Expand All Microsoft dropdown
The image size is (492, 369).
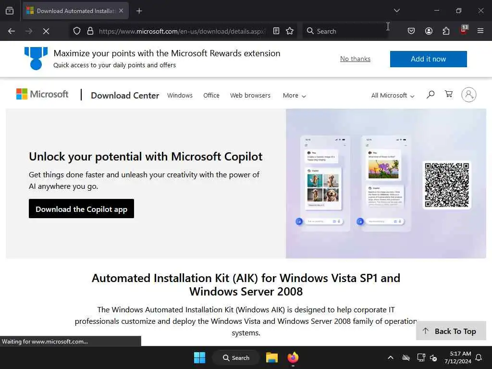[x=393, y=96]
